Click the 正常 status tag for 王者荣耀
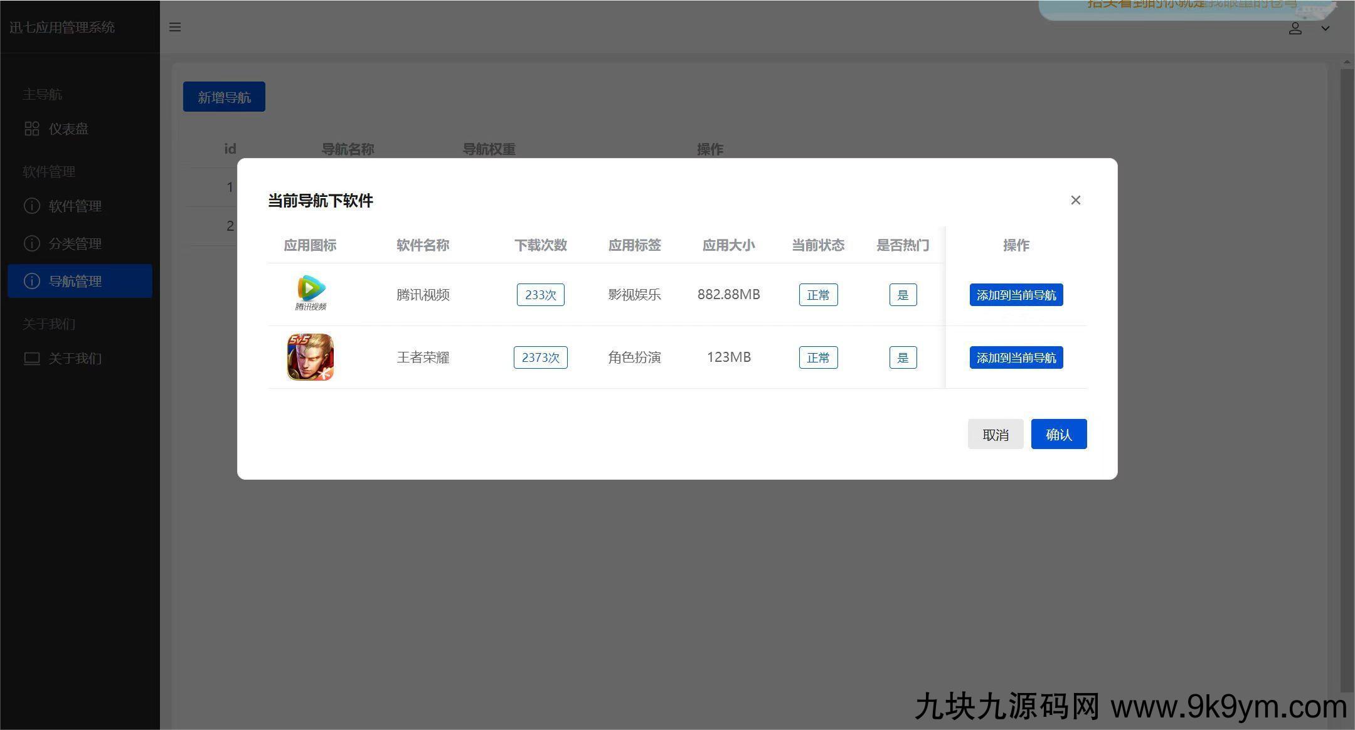 point(817,357)
